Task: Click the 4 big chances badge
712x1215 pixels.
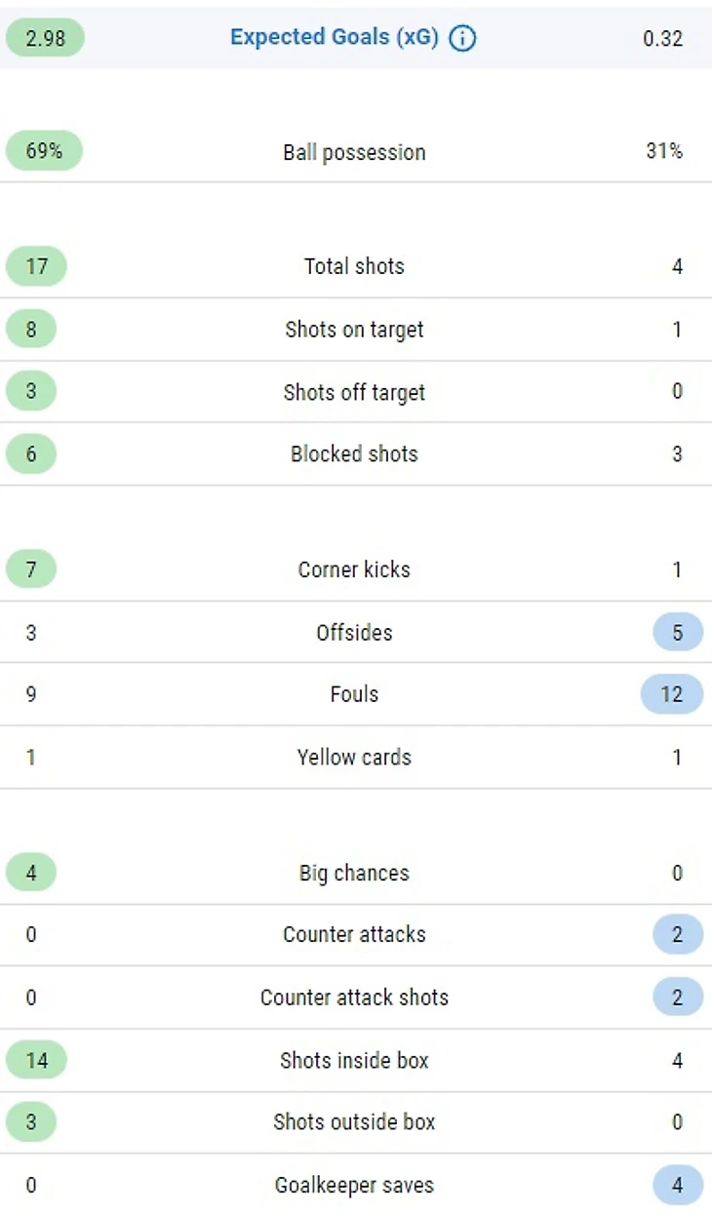Action: tap(31, 873)
